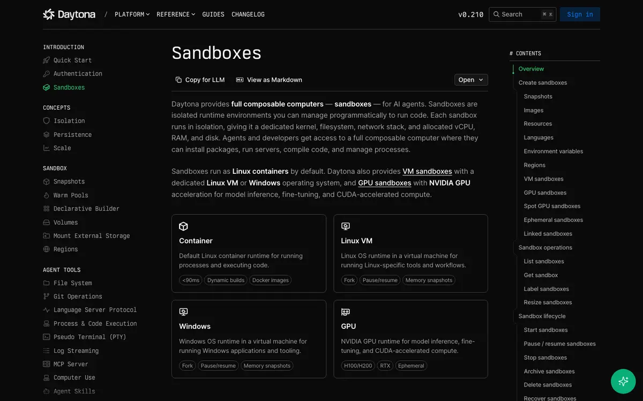This screenshot has width=643, height=401.
Task: Click the Language Server Protocol icon
Action: click(47, 310)
